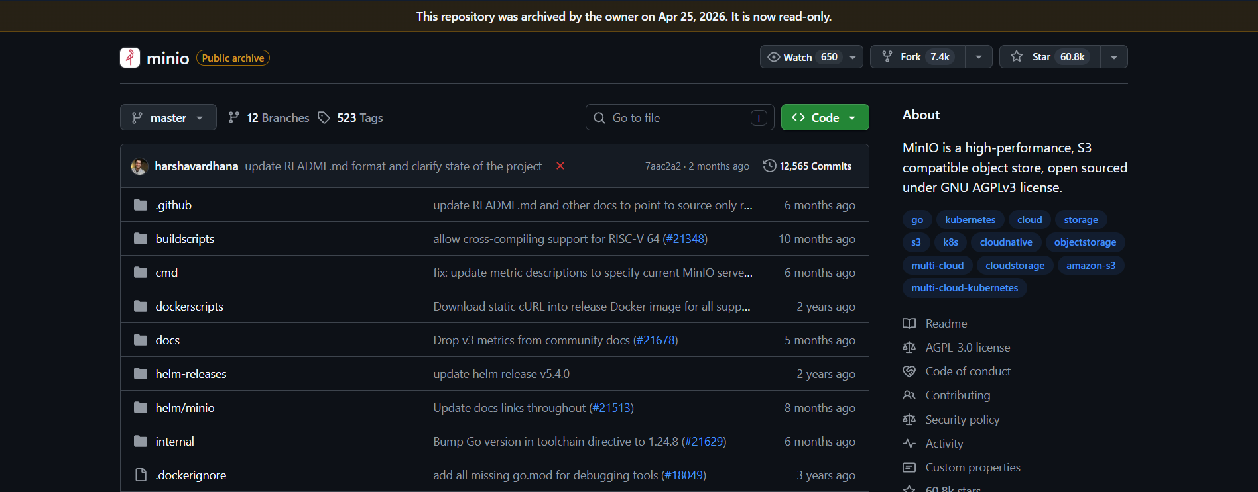1258x492 pixels.
Task: Click the Security policy scale icon
Action: click(x=909, y=419)
